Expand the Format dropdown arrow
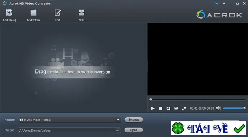 118,120
